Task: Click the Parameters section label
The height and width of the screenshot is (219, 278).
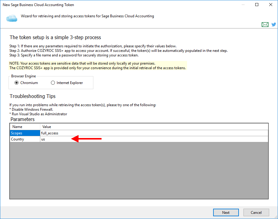Action: tap(22, 119)
